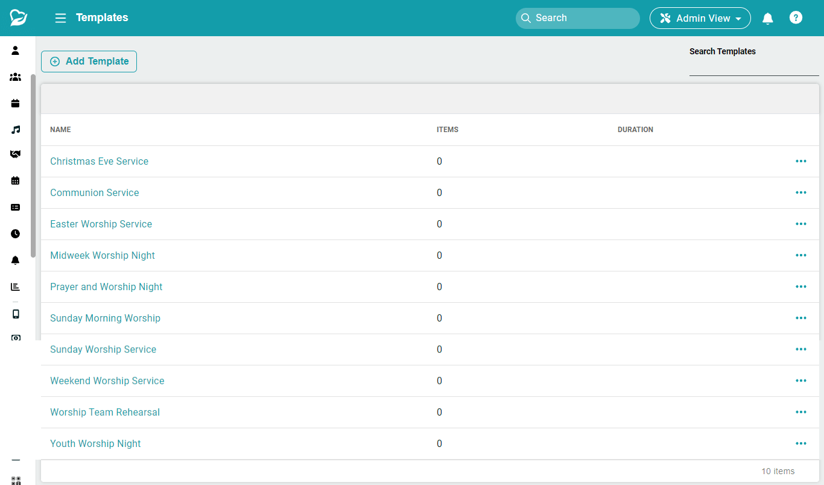Select the handshake Matrix icon

[16, 154]
